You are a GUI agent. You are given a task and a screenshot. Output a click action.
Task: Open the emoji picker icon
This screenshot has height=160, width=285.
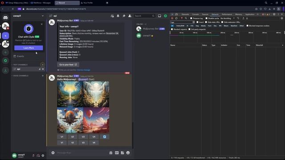(x=128, y=153)
